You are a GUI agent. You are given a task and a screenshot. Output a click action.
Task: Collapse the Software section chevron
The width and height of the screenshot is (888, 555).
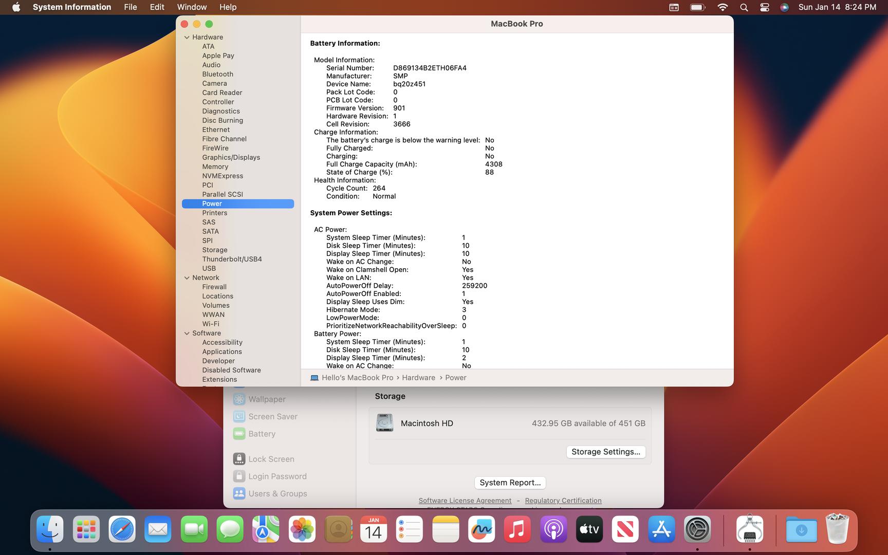coord(187,333)
